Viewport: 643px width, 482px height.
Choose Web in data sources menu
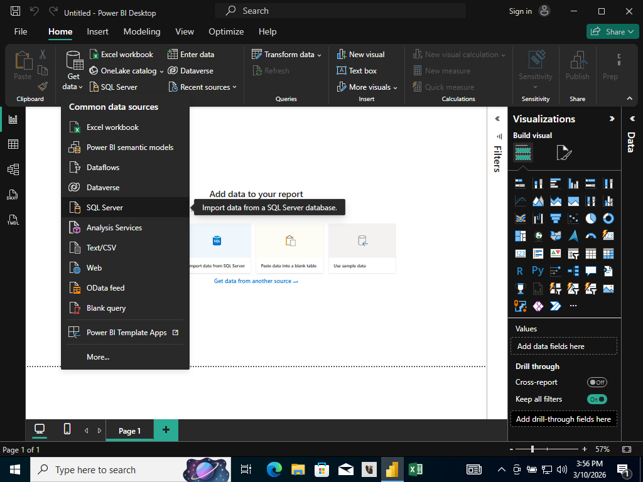point(125,268)
